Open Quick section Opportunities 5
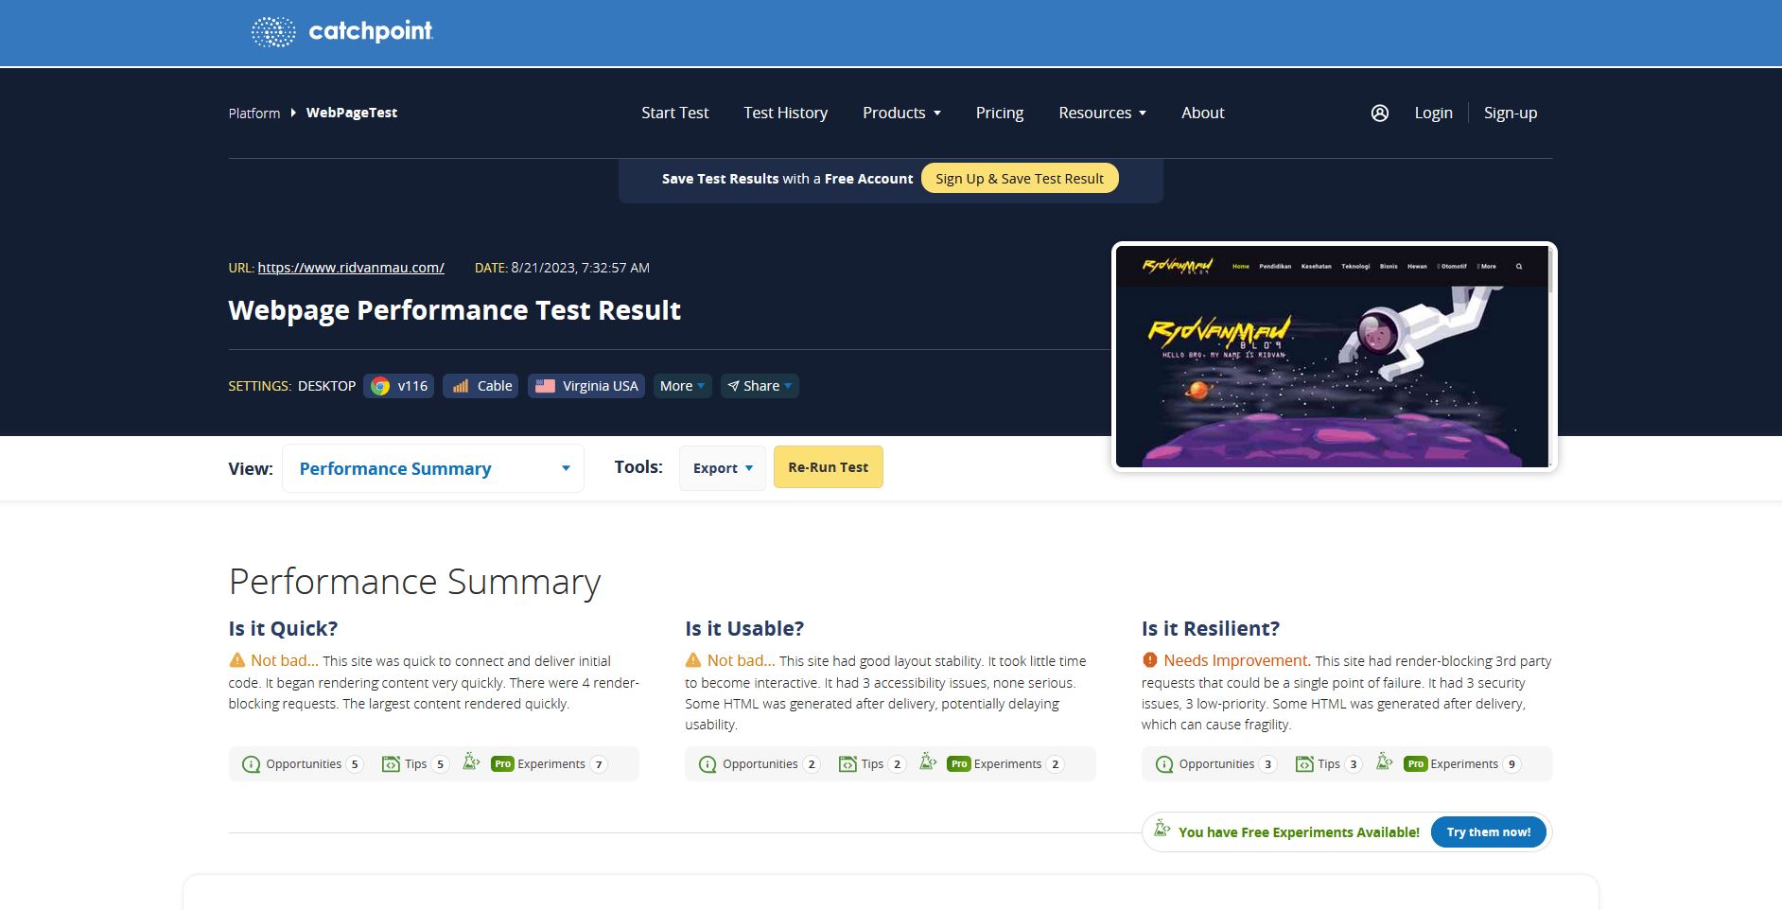This screenshot has height=910, width=1782. [303, 764]
